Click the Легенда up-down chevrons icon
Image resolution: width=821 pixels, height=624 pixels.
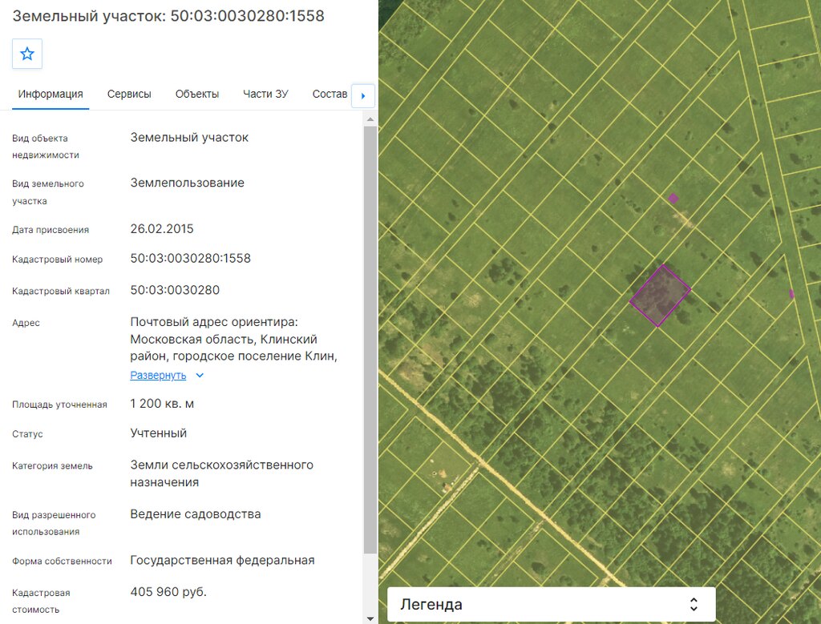[x=694, y=604]
